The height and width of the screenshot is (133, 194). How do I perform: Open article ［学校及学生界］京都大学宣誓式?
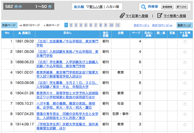pyautogui.click(x=67, y=126)
